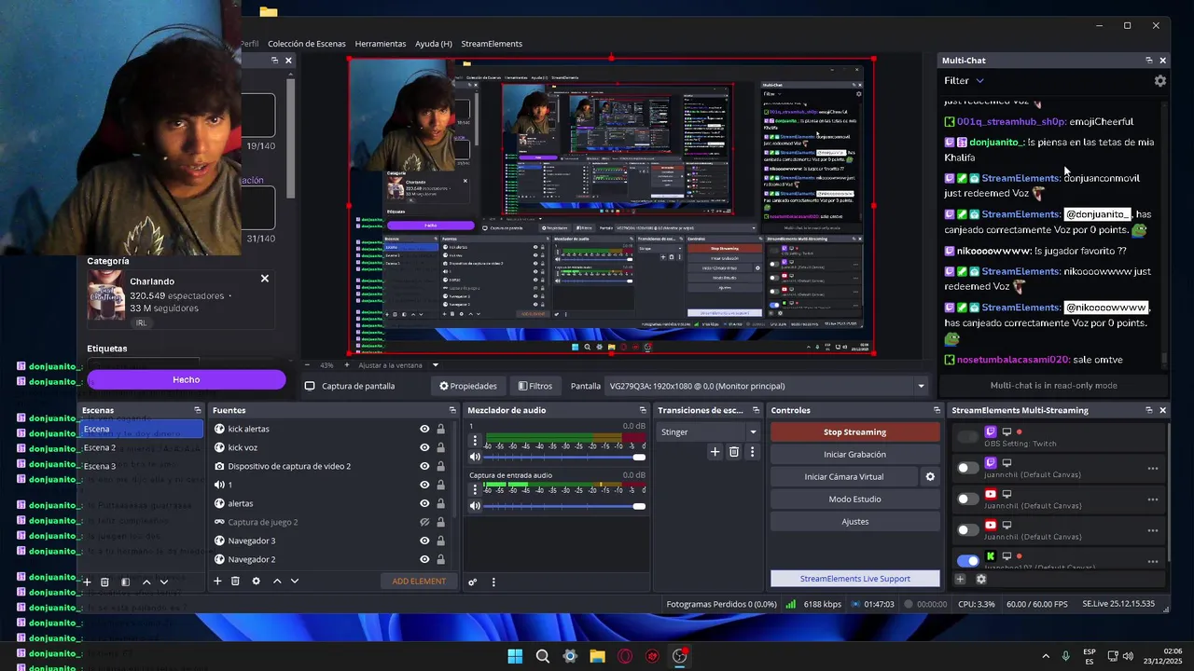The width and height of the screenshot is (1194, 671).
Task: Hide the Navegador 3 source
Action: (424, 541)
